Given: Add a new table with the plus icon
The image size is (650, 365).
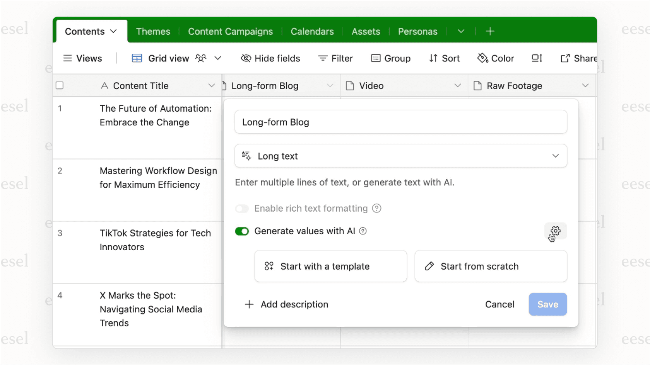Looking at the screenshot, I should click(490, 31).
